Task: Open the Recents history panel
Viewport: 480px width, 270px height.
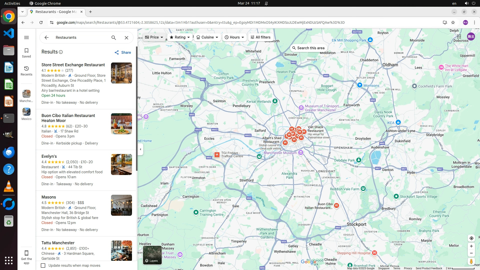Action: (26, 71)
